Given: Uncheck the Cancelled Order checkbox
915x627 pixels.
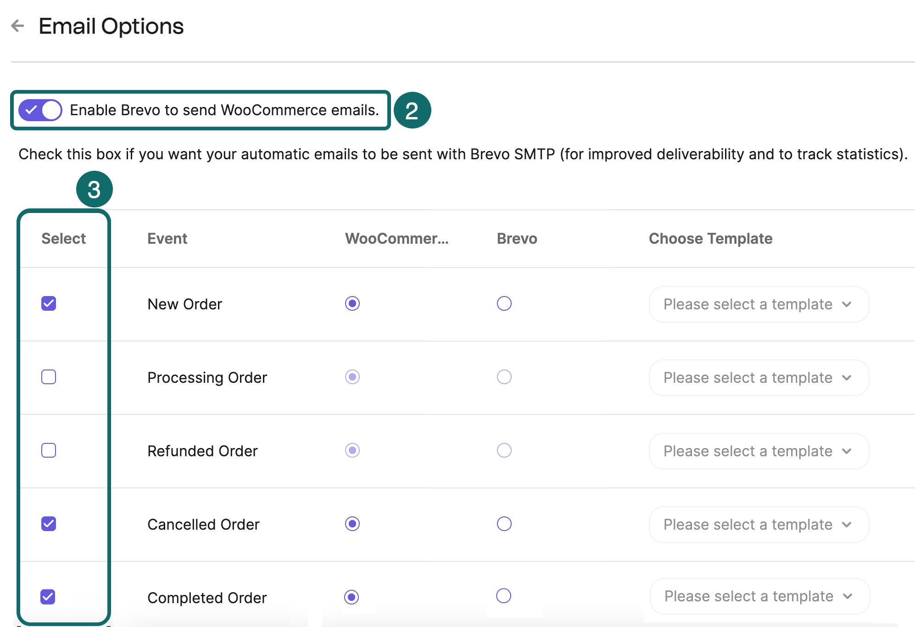Looking at the screenshot, I should pos(49,524).
